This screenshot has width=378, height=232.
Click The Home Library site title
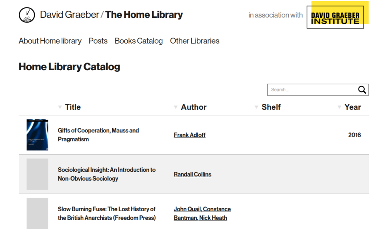[144, 15]
